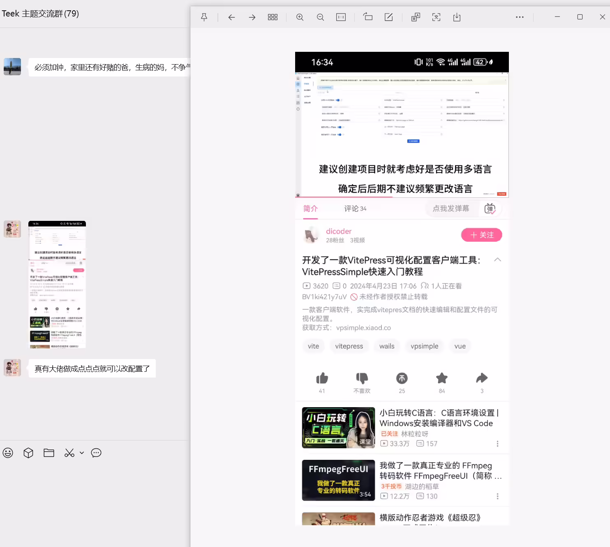Screen dimensions: 610x547
Task: Click the share arrow icon (3)
Action: coord(482,378)
